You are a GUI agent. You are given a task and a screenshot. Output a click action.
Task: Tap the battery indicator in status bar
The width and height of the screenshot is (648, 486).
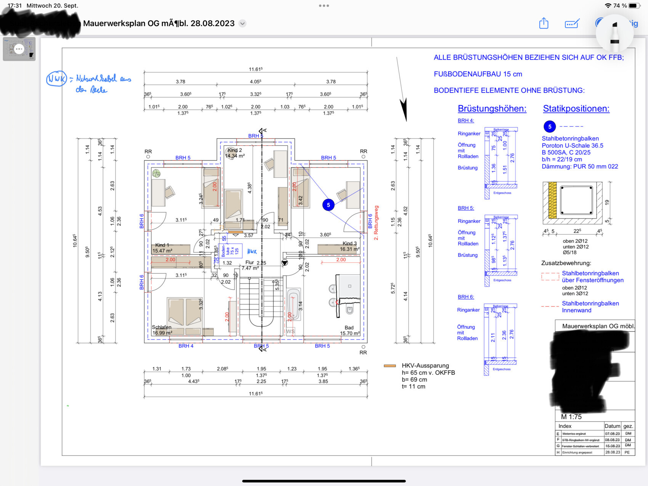(634, 6)
